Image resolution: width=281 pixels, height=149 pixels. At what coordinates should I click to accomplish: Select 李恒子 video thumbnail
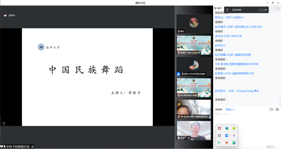click(x=194, y=130)
